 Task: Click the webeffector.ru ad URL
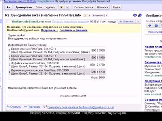[x=153, y=57]
